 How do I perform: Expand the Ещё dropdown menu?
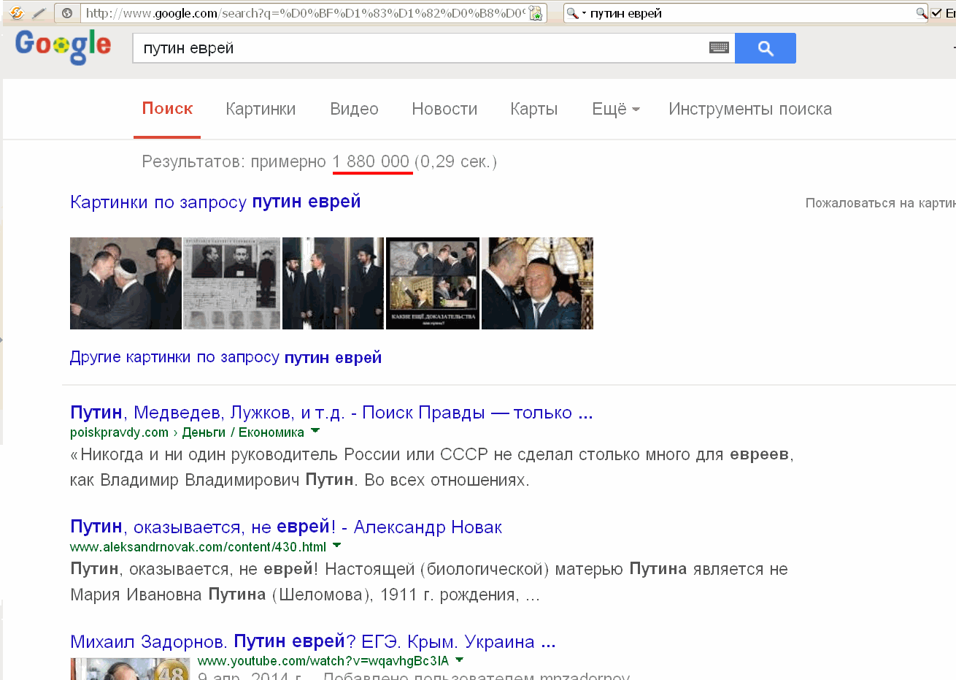click(x=616, y=109)
